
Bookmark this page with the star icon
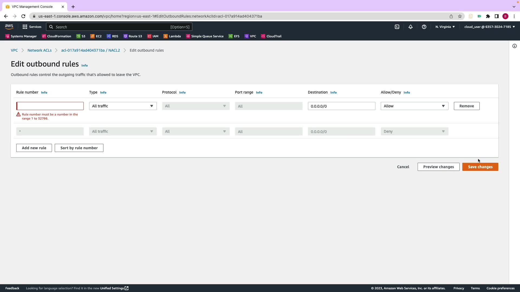coord(460,16)
